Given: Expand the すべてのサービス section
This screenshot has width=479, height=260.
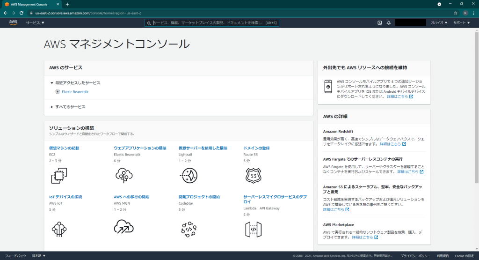Looking at the screenshot, I should point(68,107).
